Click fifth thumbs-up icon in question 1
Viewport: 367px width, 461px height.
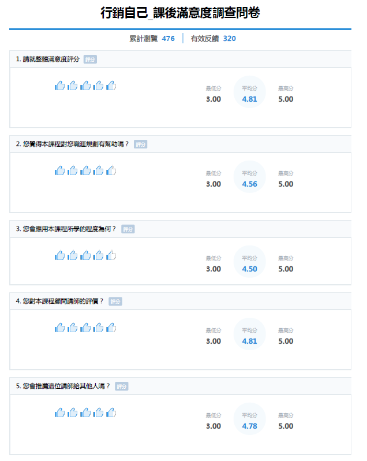coord(111,85)
